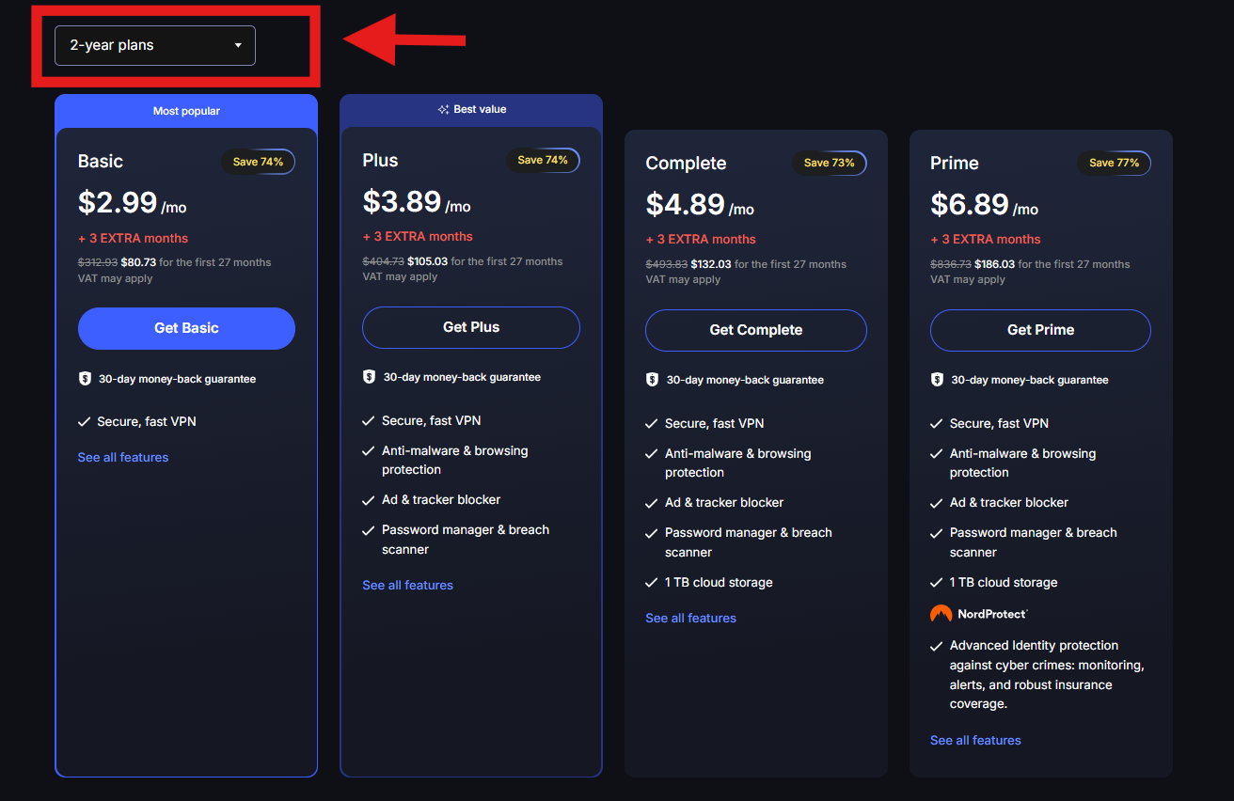This screenshot has width=1234, height=801.
Task: Select the Get Complete button
Action: [x=756, y=330]
